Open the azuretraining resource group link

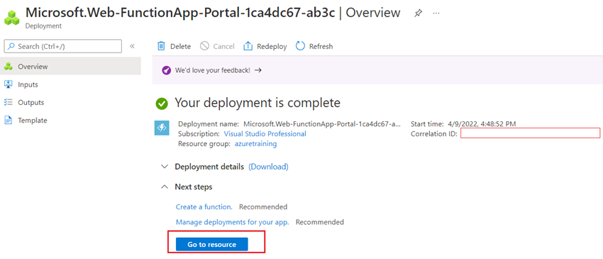(255, 143)
